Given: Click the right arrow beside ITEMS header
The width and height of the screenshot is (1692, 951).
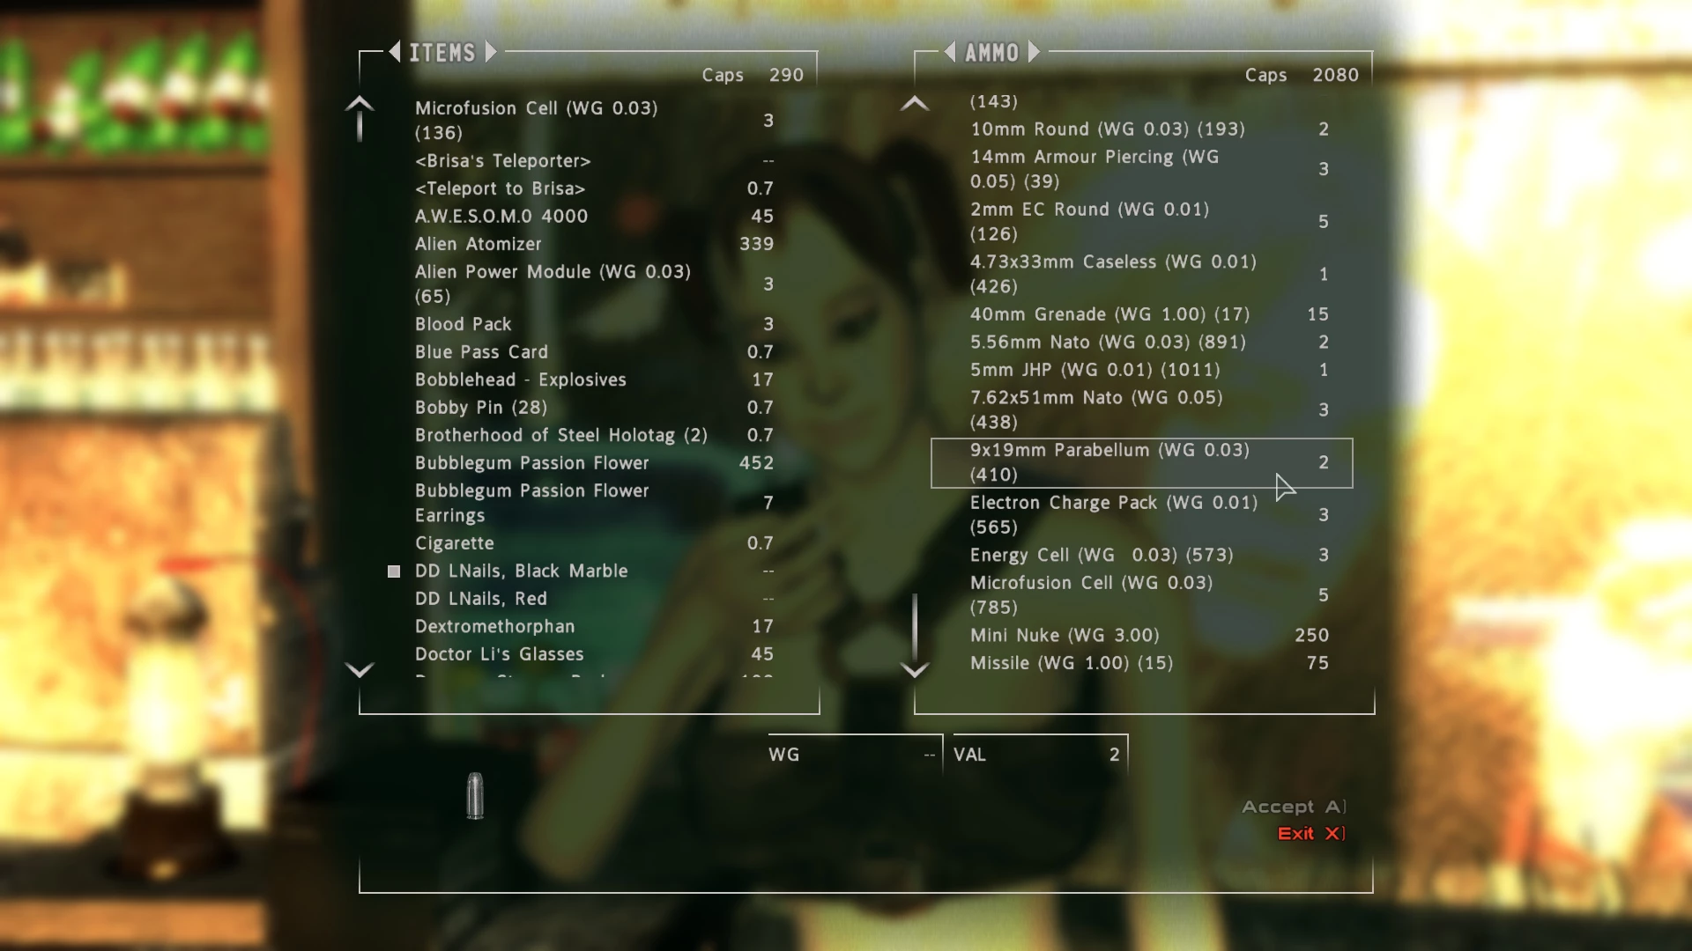Looking at the screenshot, I should pos(491,52).
